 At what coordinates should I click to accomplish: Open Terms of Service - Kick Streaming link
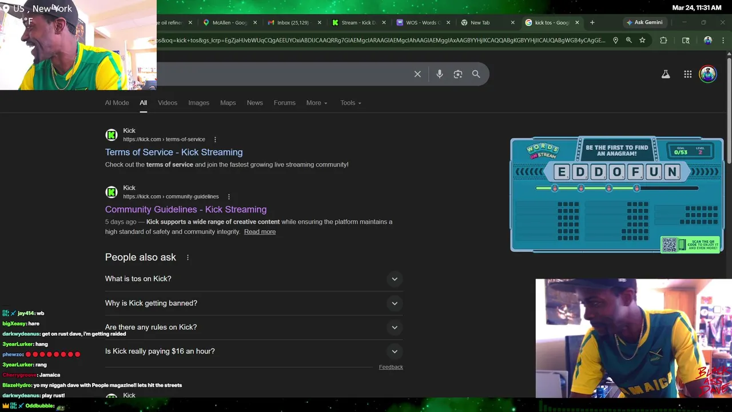[x=174, y=152]
